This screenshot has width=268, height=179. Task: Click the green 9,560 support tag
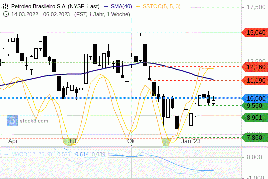(255, 106)
